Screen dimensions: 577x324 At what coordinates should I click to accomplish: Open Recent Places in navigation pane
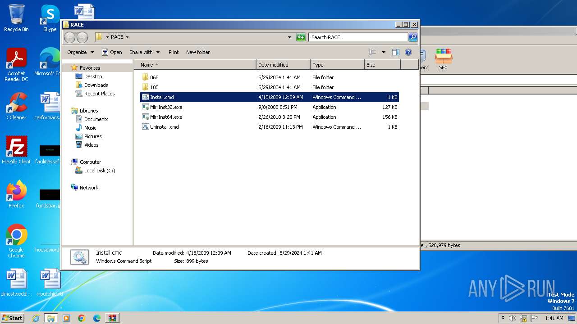click(x=99, y=94)
